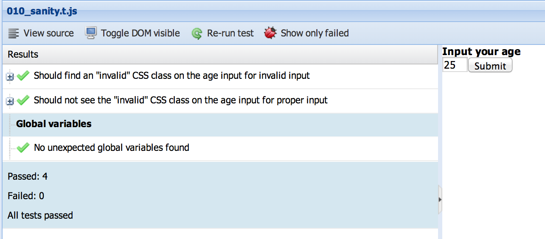Click the green Re-run test icon
The height and width of the screenshot is (239, 545).
coord(197,33)
